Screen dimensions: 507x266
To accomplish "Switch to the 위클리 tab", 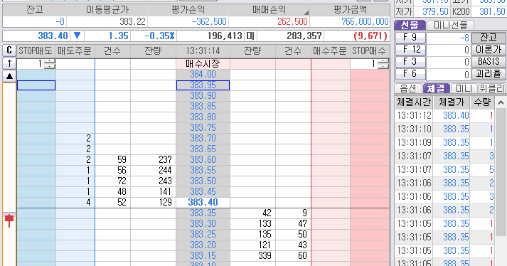I will click(492, 88).
